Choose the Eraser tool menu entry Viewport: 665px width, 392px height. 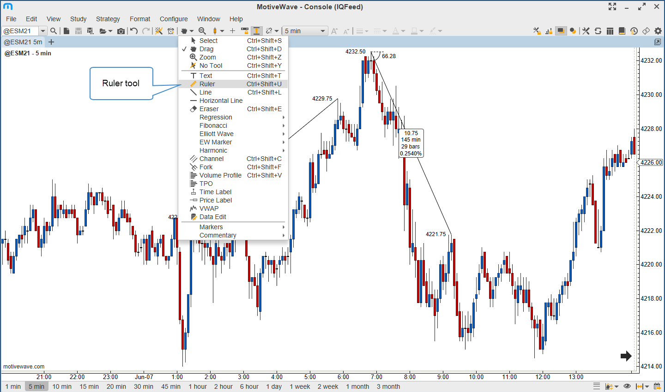tap(209, 109)
